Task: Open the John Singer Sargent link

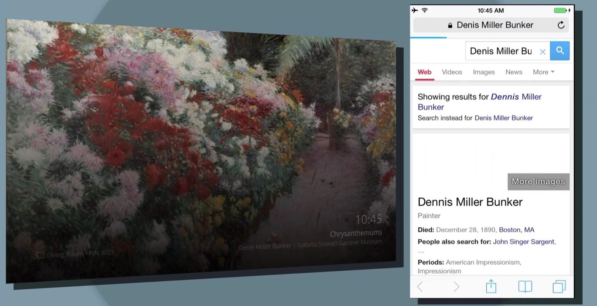Action: click(524, 242)
